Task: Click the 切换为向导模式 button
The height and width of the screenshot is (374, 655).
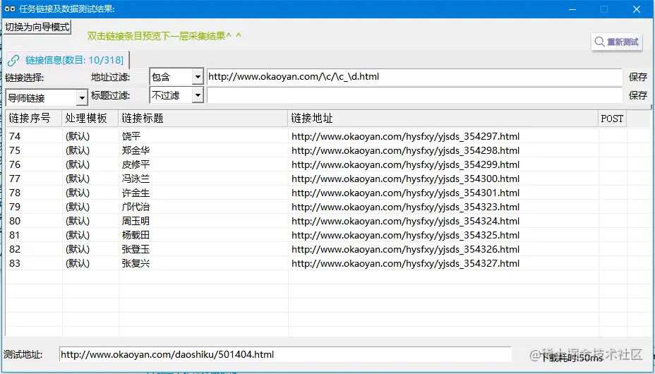Action: tap(37, 27)
